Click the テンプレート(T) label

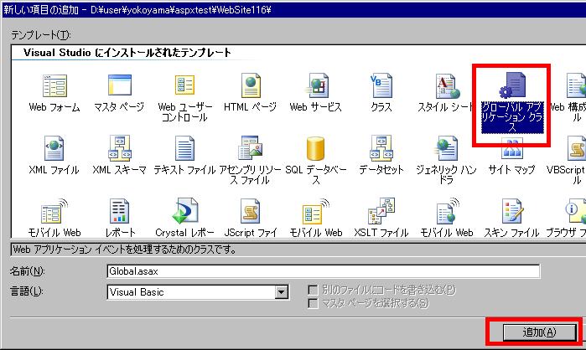click(x=41, y=35)
